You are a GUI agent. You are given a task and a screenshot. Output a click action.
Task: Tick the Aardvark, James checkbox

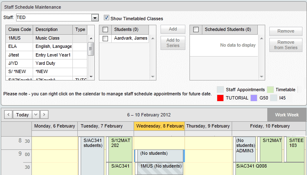[x=106, y=38]
